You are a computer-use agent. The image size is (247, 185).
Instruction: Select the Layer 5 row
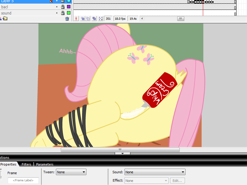[x=36, y=2]
